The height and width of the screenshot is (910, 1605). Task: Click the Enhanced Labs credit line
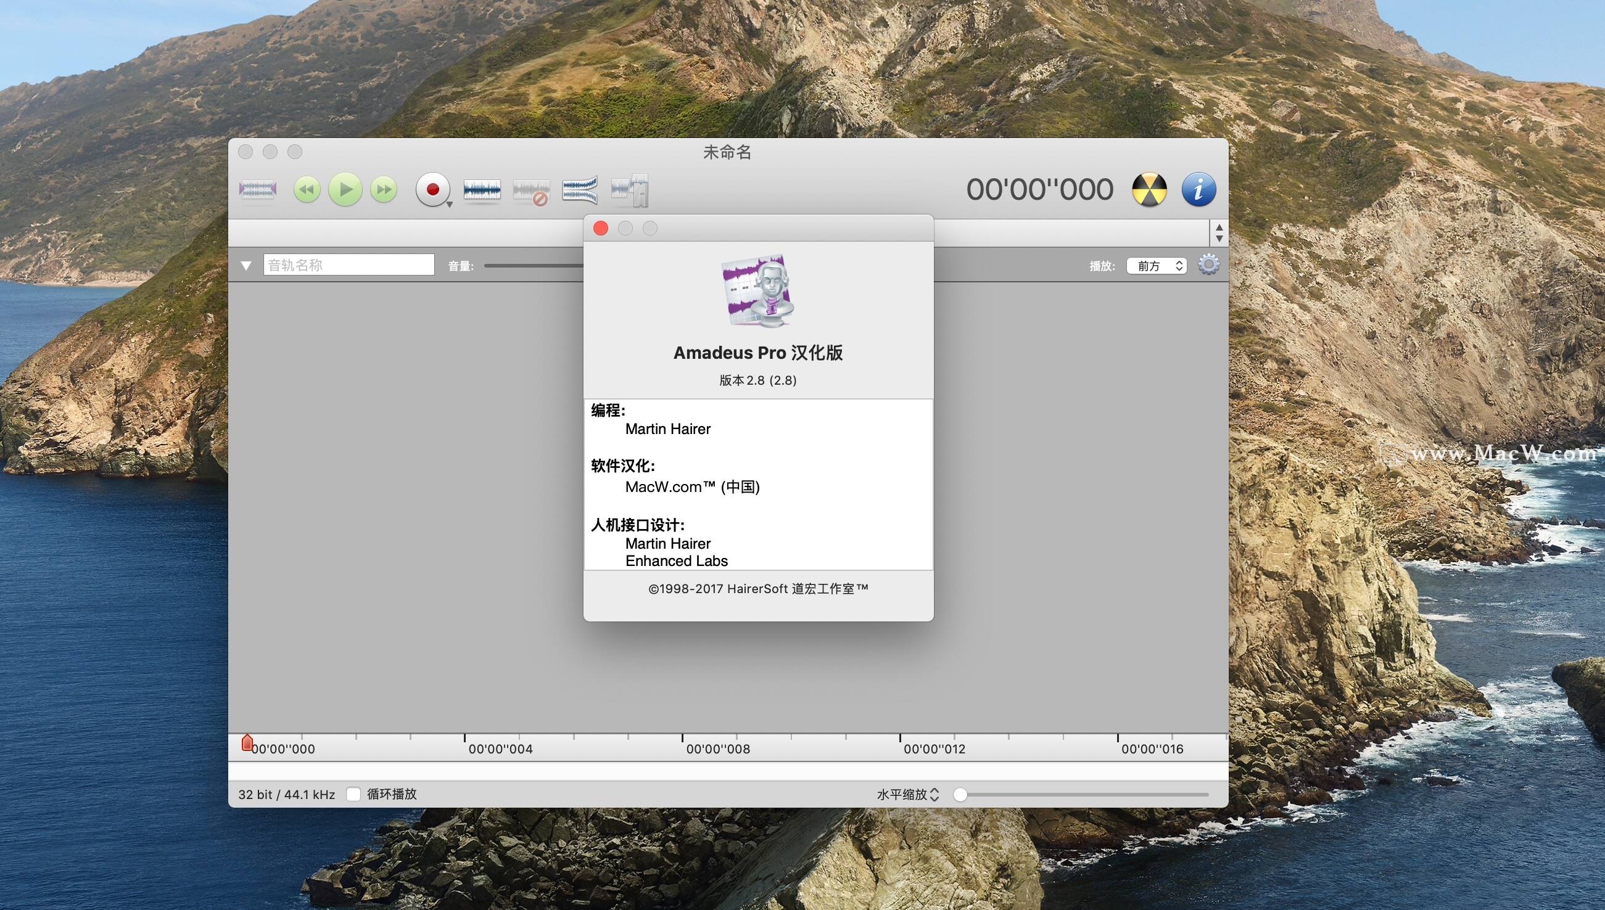pos(677,561)
